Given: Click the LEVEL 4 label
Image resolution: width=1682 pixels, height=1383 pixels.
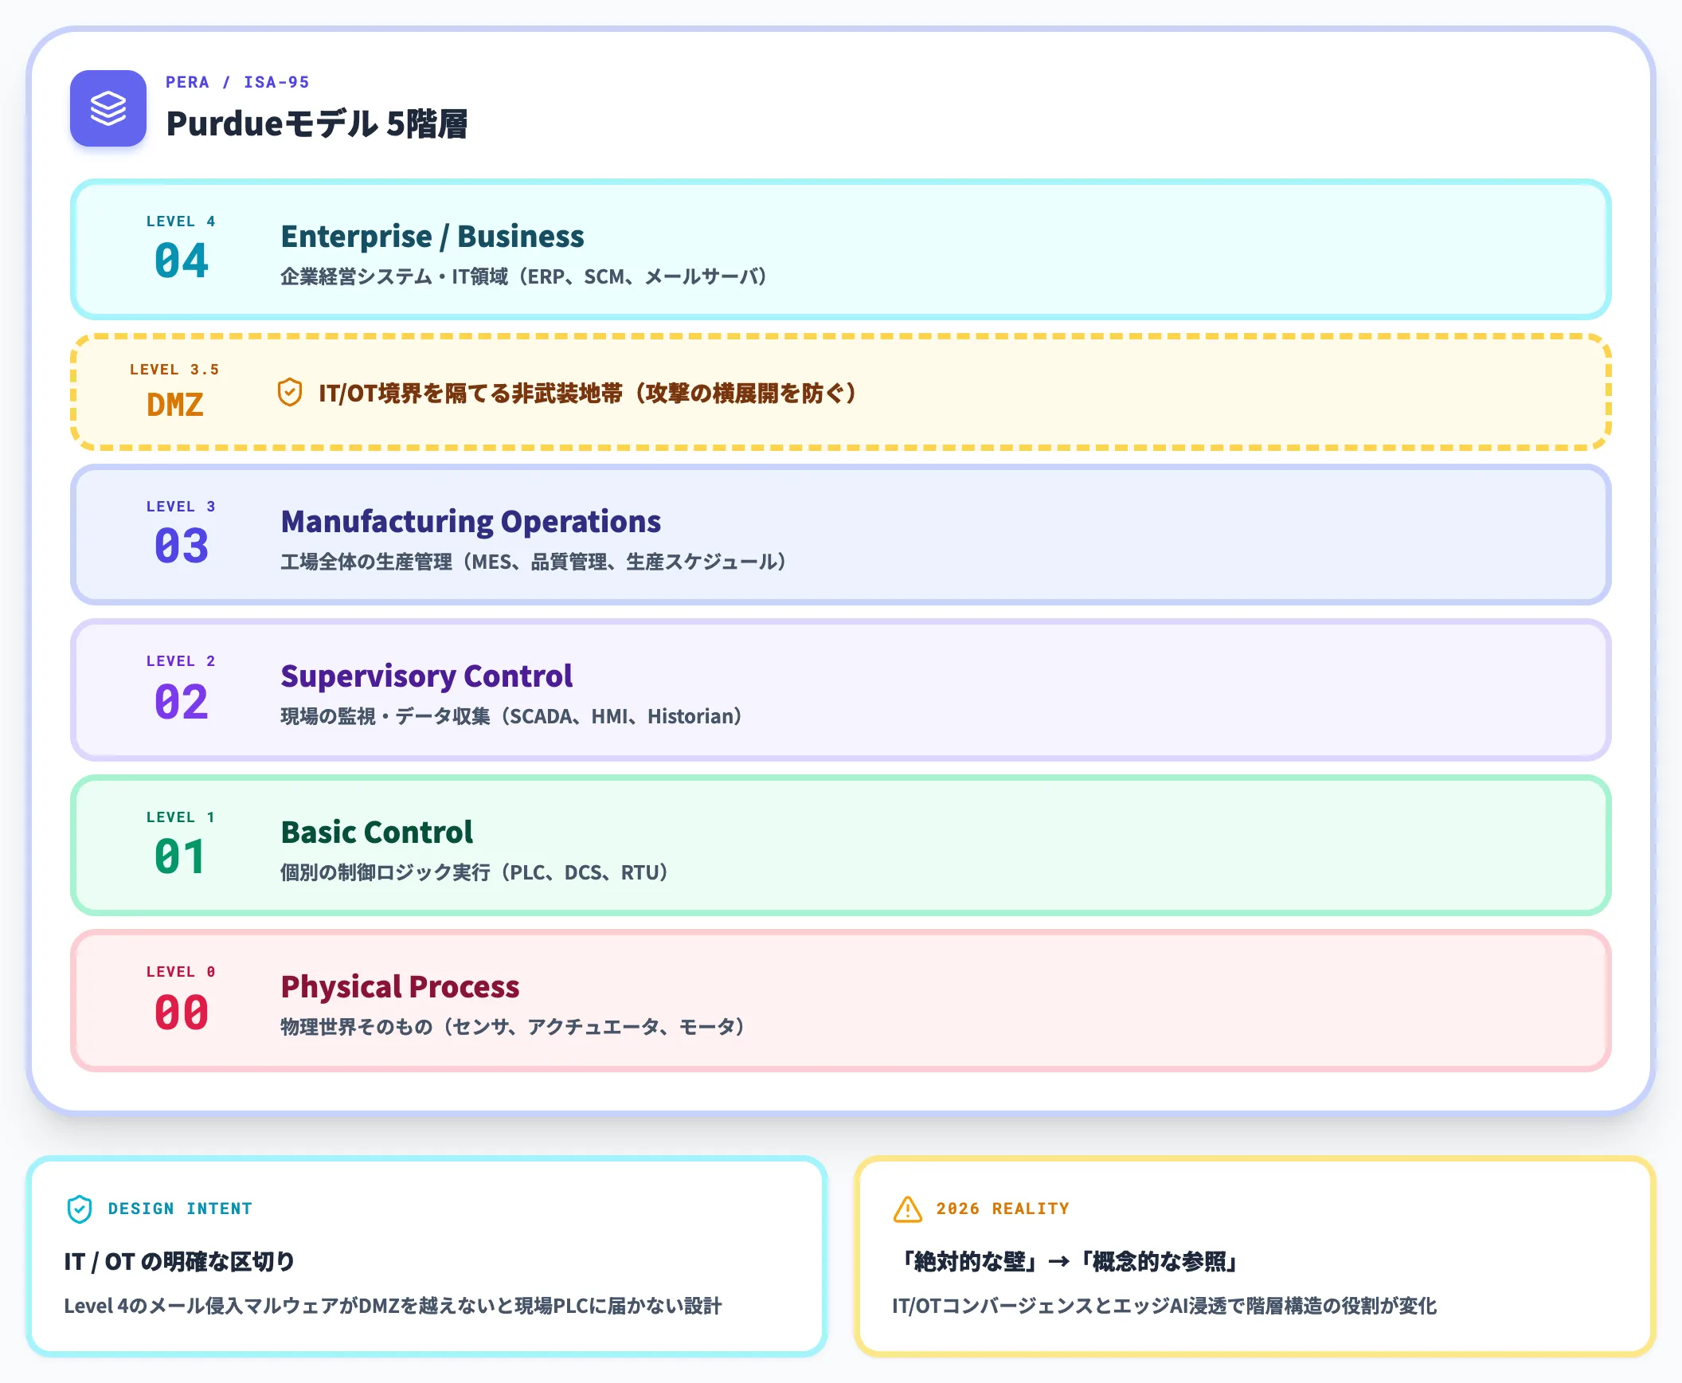Looking at the screenshot, I should 181,221.
